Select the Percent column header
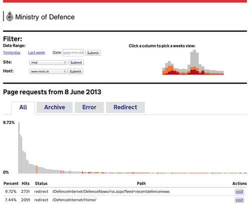Image resolution: width=250 pixels, height=204 pixels. pos(11,183)
